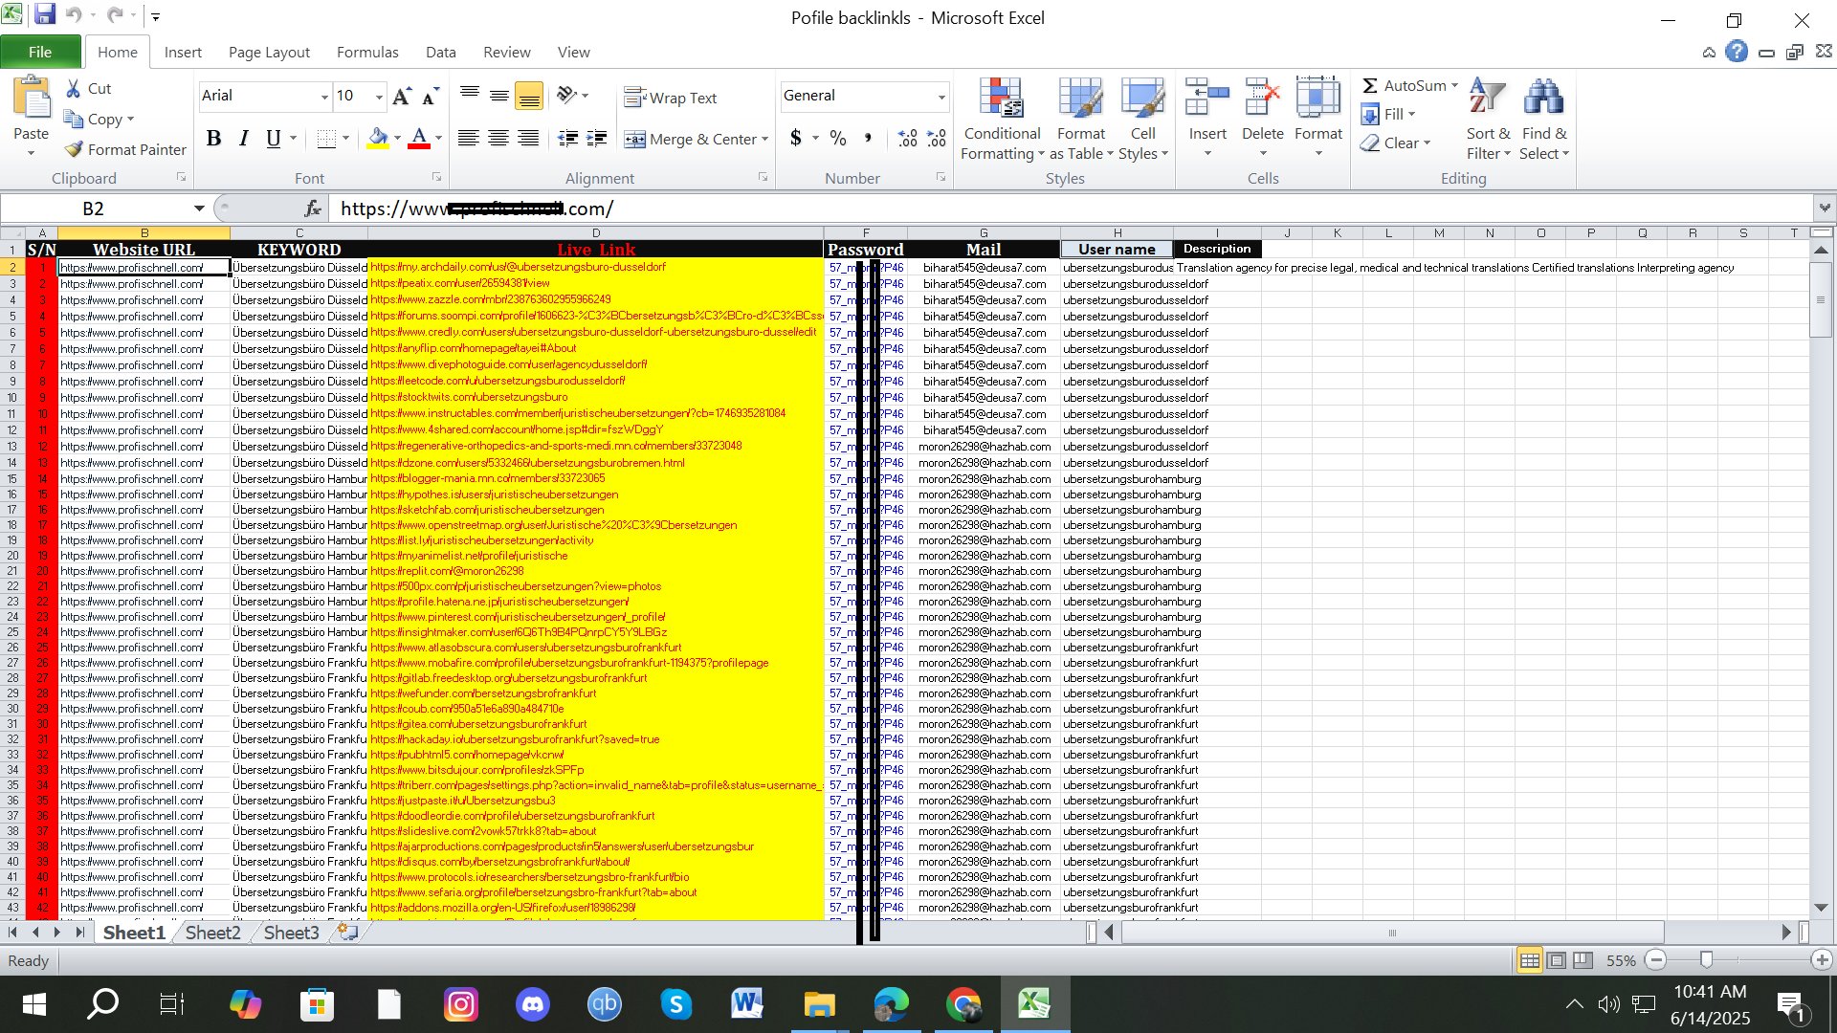Activate the Format Painter tool
Viewport: 1837px width, 1033px height.
pos(125,149)
